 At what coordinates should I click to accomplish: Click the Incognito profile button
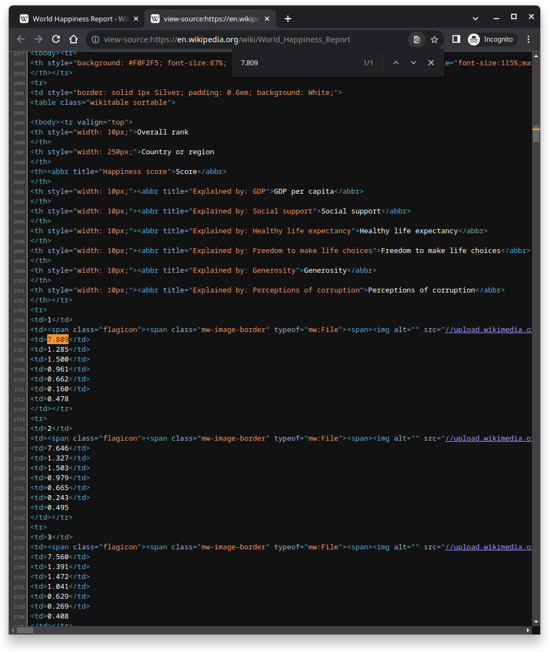(491, 40)
